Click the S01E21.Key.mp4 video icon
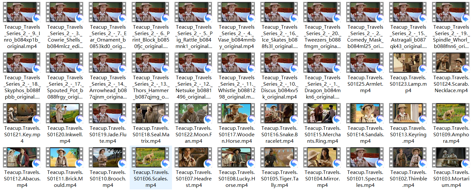Image resolution: width=472 pixels, height=192 pixels. coord(22,113)
